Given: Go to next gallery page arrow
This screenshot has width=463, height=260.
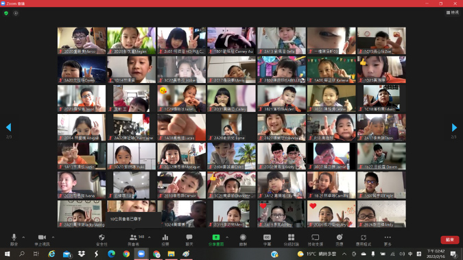Looking at the screenshot, I should coord(454,128).
